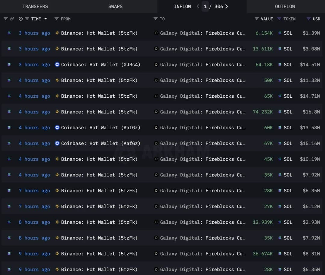Click Binance logo in the 6.154K row
The image size is (325, 275).
pyautogui.click(x=57, y=33)
